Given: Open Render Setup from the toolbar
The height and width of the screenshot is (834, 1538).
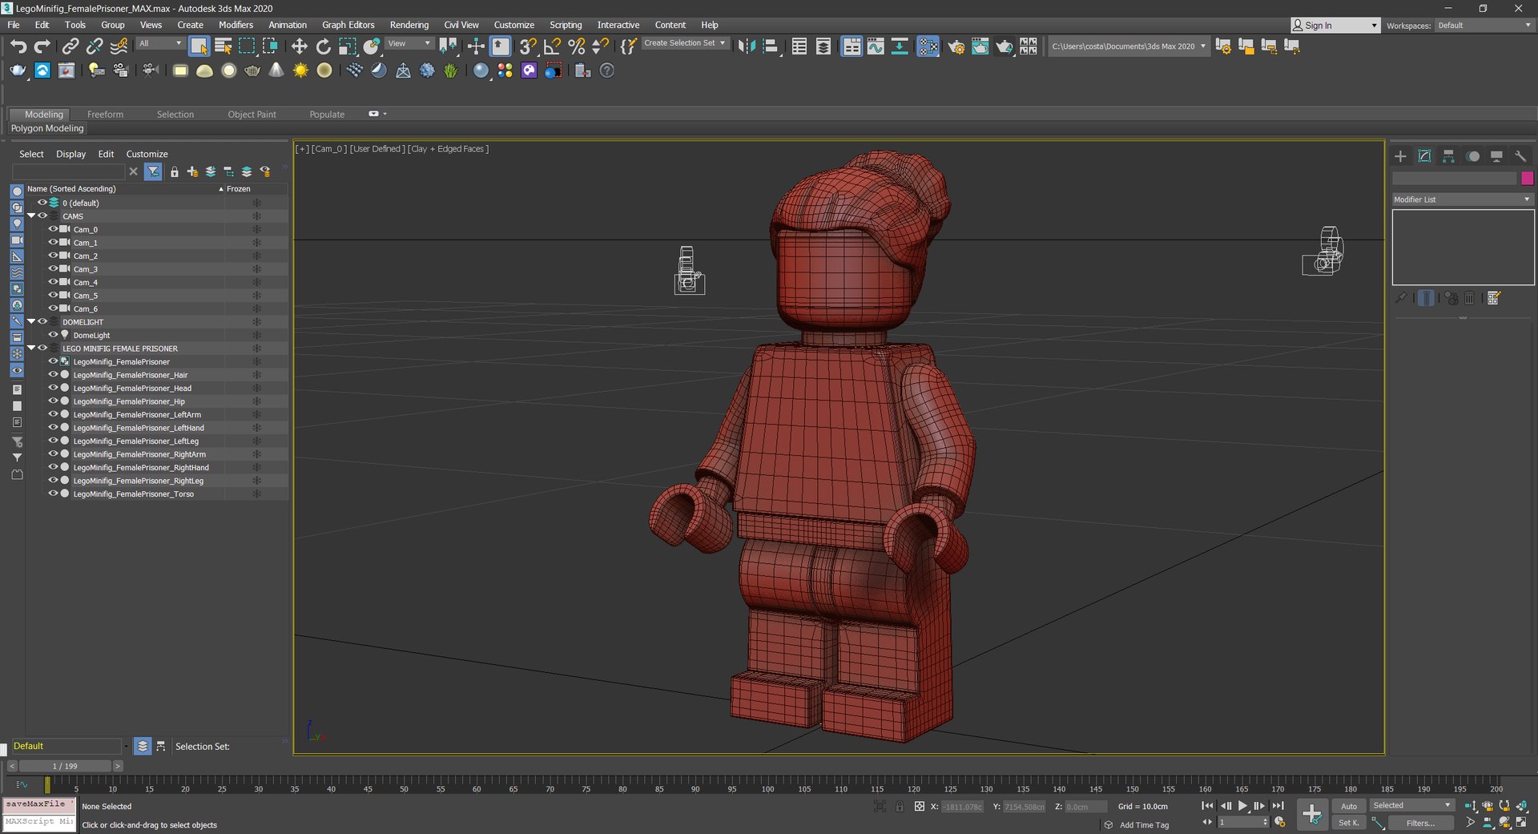Looking at the screenshot, I should [x=956, y=46].
